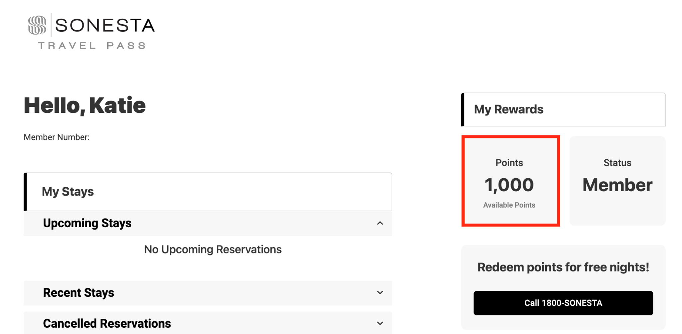Expand Recent Stays using its down chevron
Viewport: 682px width, 334px height.
(380, 293)
